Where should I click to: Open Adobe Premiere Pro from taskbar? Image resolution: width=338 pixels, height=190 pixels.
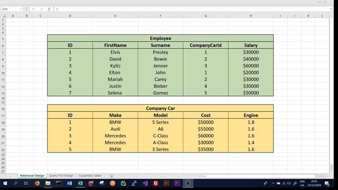(177, 183)
